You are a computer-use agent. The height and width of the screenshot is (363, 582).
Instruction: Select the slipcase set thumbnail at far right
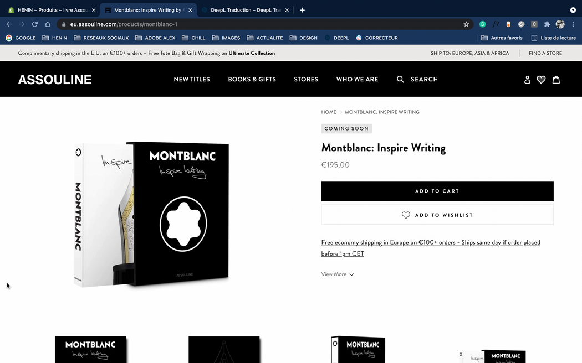(492, 356)
